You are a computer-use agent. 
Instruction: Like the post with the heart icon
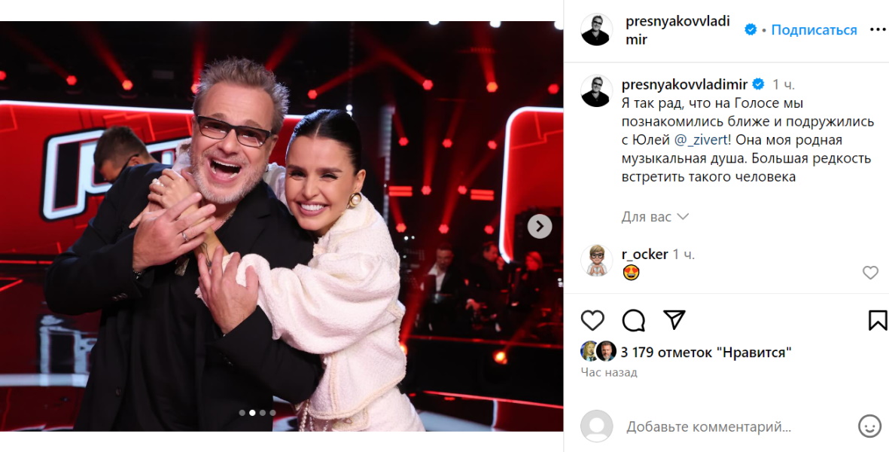tap(592, 320)
